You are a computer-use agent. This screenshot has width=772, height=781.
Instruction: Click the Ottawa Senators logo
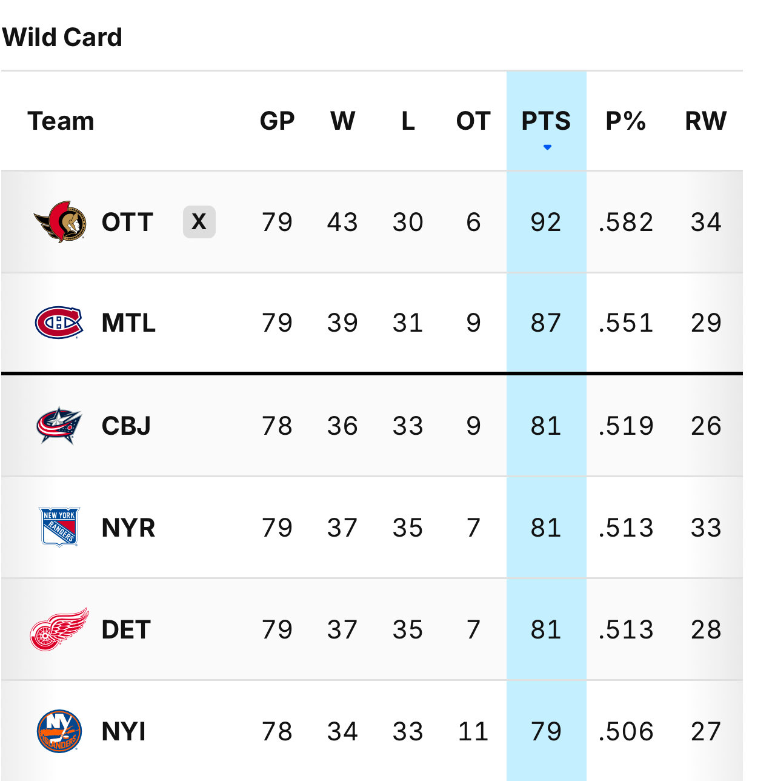pyautogui.click(x=59, y=222)
